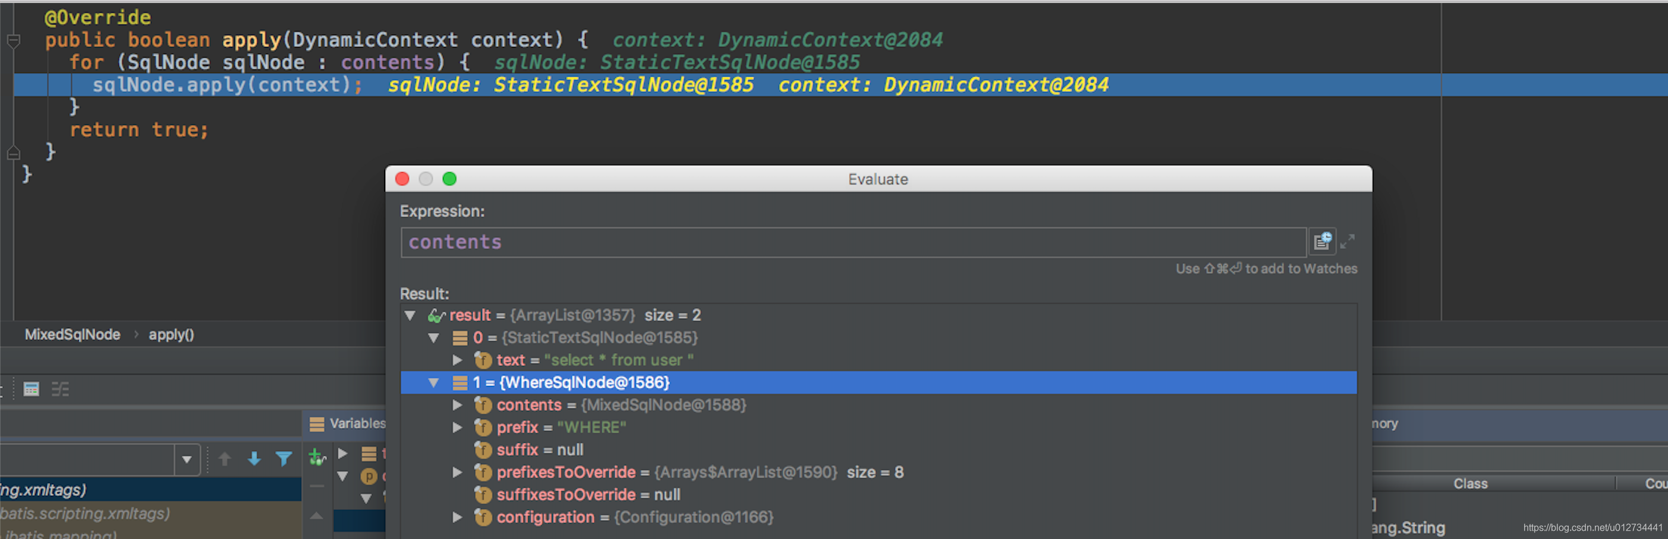Collapse the StaticTextSqlNode@1585 element
This screenshot has width=1668, height=539.
pyautogui.click(x=434, y=338)
